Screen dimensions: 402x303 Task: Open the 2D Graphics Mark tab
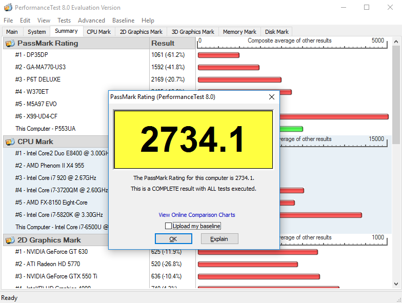141,32
